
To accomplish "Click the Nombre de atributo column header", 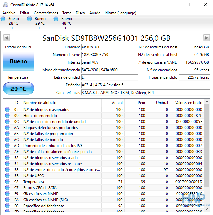I will click(61, 103).
